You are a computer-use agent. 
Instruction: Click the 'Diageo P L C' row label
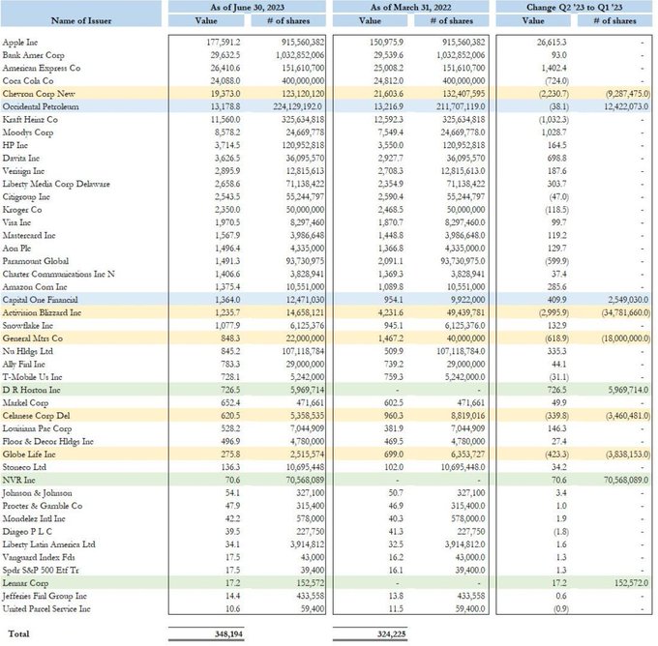coord(27,532)
